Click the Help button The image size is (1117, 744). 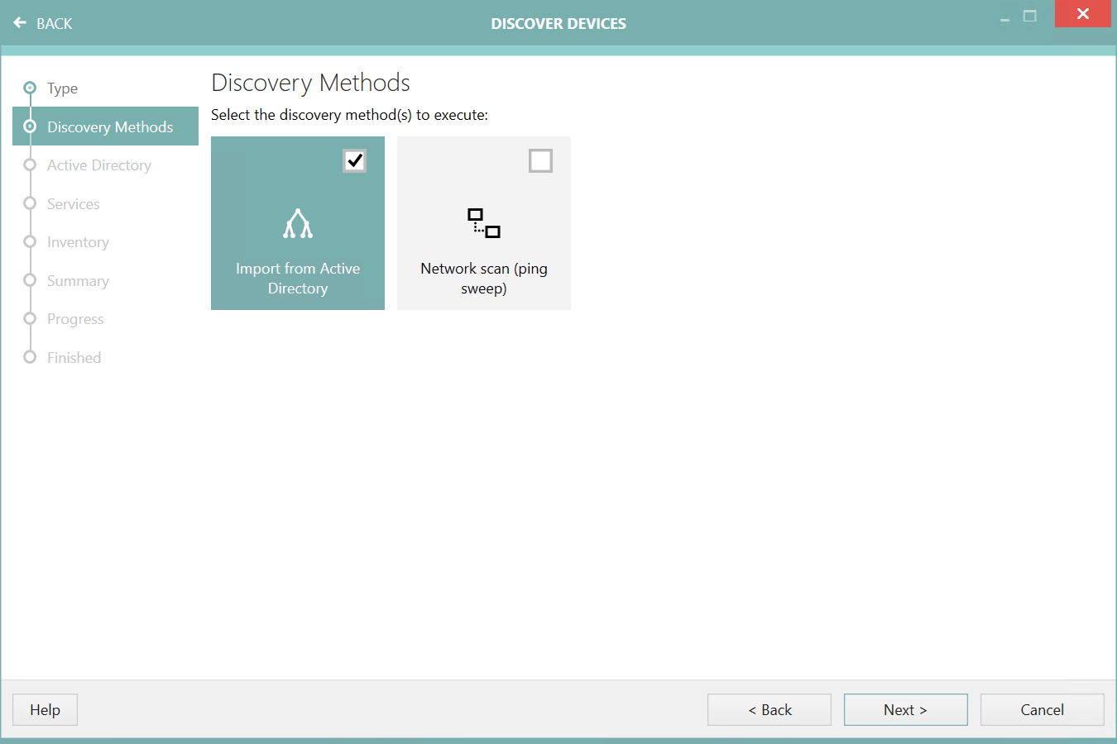44,709
